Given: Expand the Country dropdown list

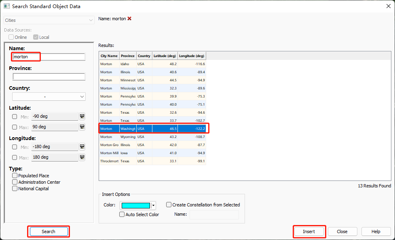Looking at the screenshot, I should [x=49, y=97].
